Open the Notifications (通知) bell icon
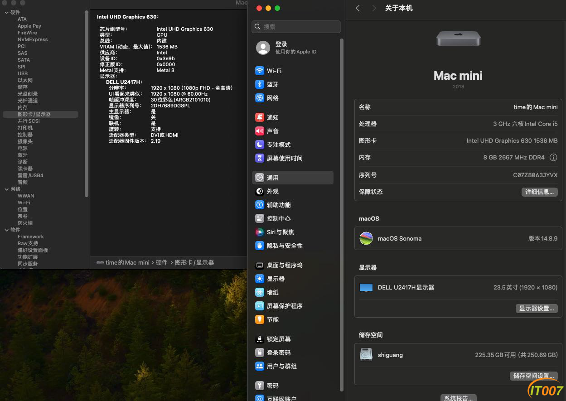This screenshot has width=566, height=401. 260,117
